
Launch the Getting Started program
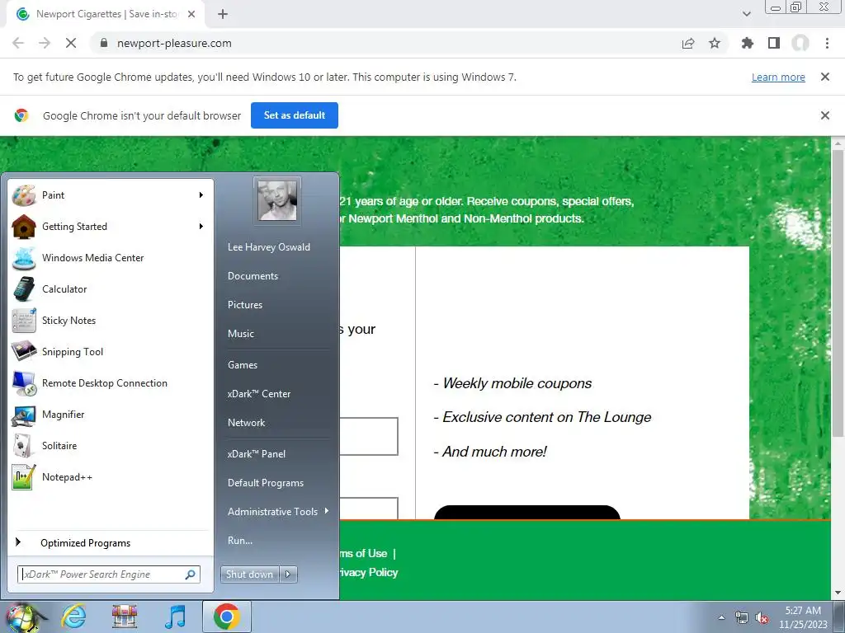tap(111, 227)
